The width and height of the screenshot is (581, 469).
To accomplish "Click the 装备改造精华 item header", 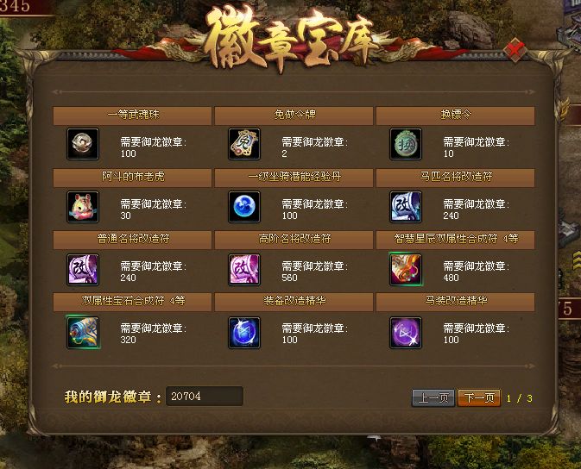I will 294,301.
